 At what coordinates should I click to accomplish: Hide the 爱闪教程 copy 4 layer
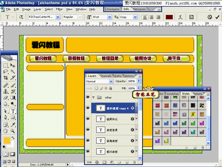(x=88, y=108)
